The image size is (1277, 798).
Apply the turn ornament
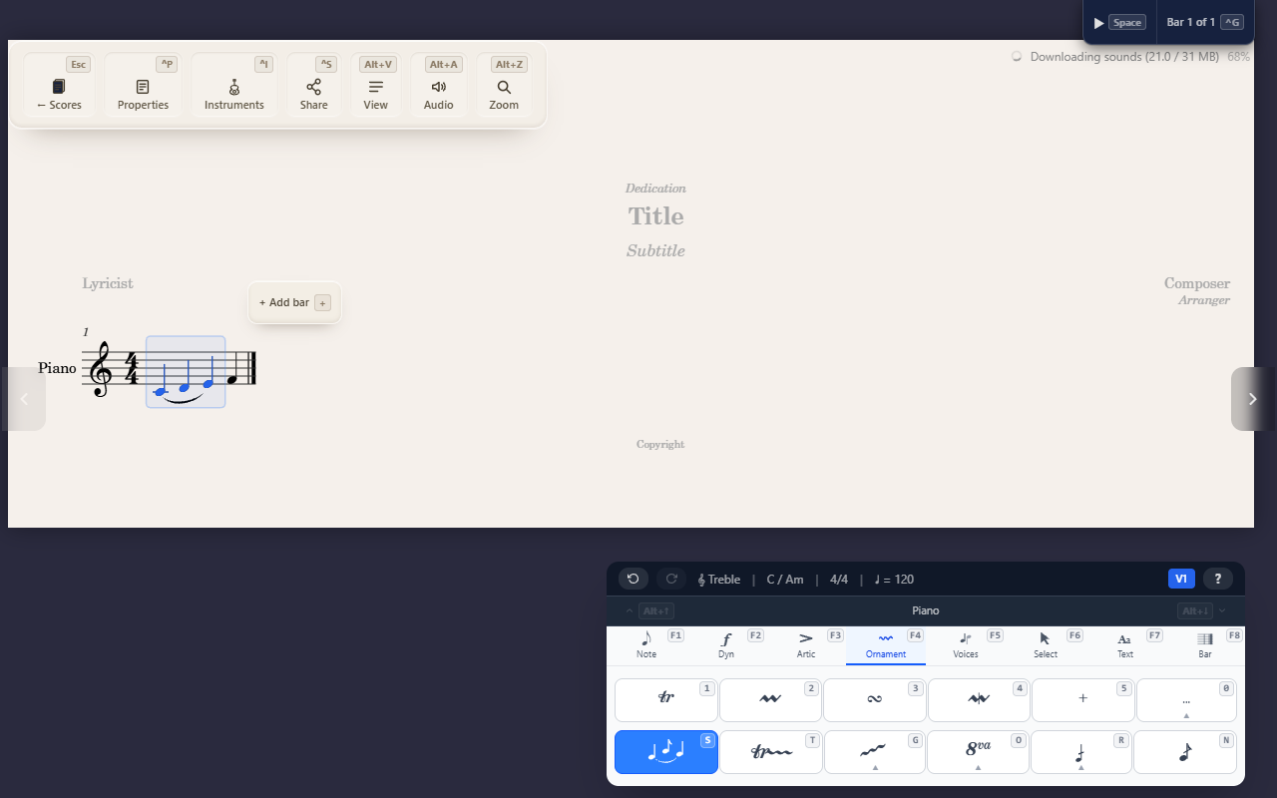[875, 700]
